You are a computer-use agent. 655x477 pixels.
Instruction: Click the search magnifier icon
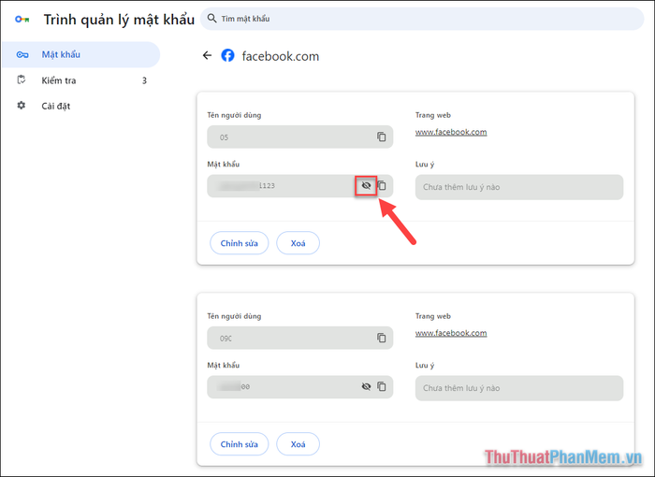point(212,18)
